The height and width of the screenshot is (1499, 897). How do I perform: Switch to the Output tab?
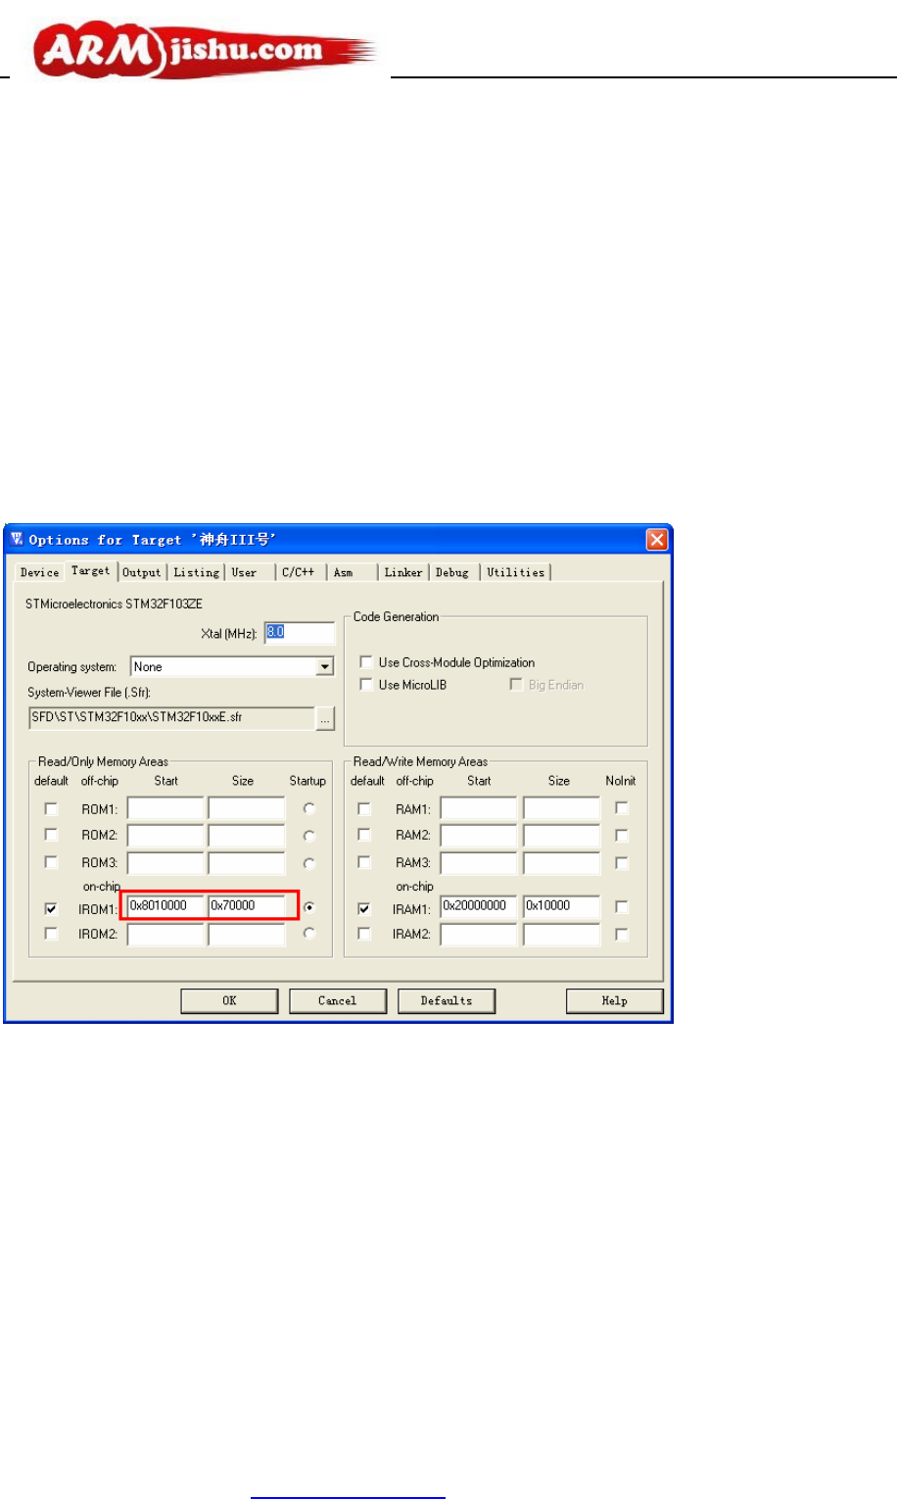click(x=142, y=572)
